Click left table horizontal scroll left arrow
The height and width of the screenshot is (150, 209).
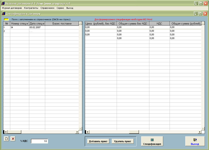click(x=6, y=132)
